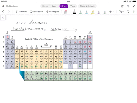
Task: Tap the Hg cell in periodic table
Action: pyautogui.click(x=61, y=62)
